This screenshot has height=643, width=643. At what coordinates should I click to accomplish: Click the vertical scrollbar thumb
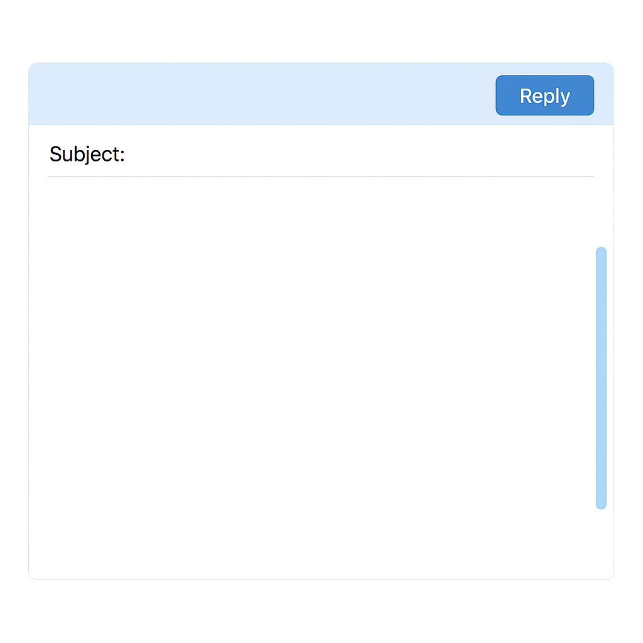[x=601, y=377]
